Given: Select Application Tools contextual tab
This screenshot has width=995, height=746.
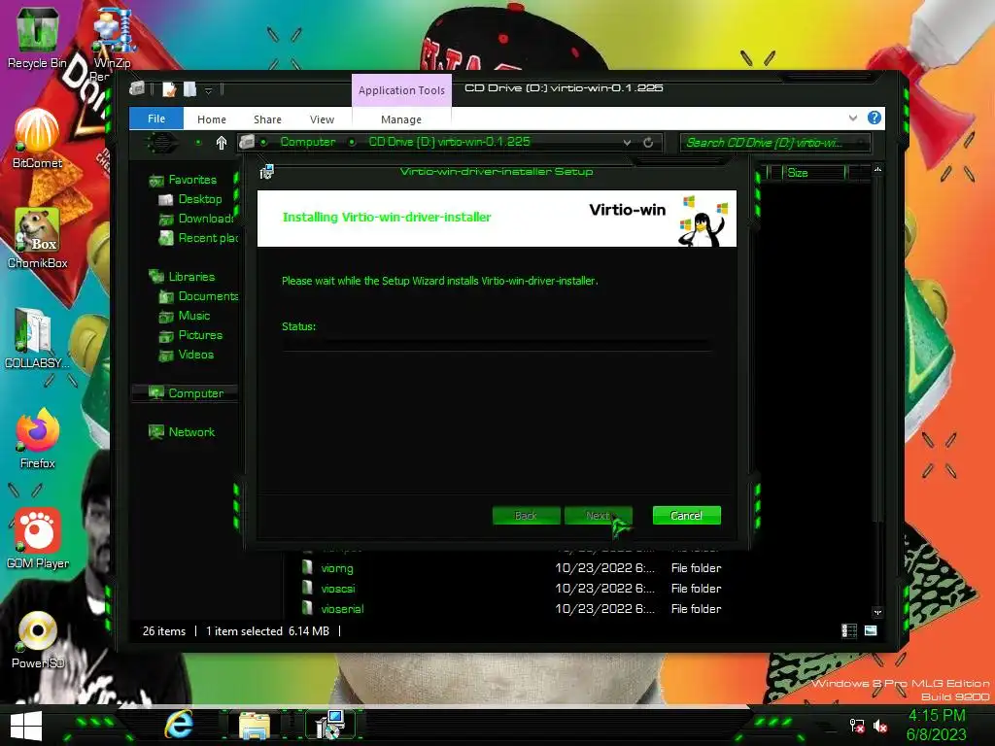Looking at the screenshot, I should [401, 90].
